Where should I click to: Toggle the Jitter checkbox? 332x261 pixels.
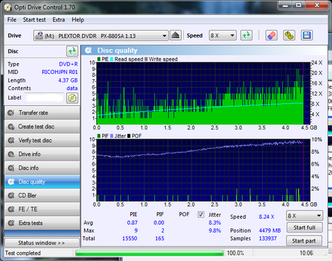click(201, 215)
